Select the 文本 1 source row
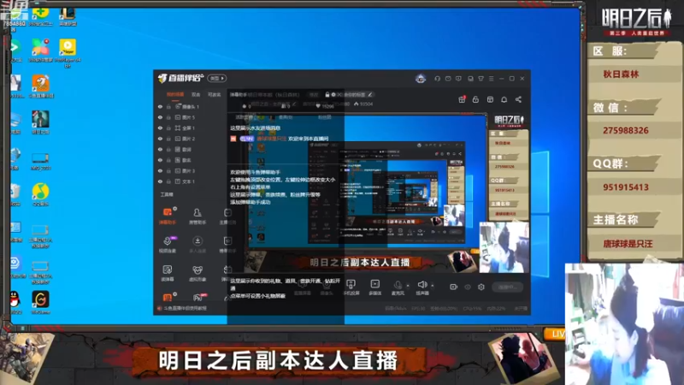This screenshot has height=385, width=684. click(x=190, y=181)
